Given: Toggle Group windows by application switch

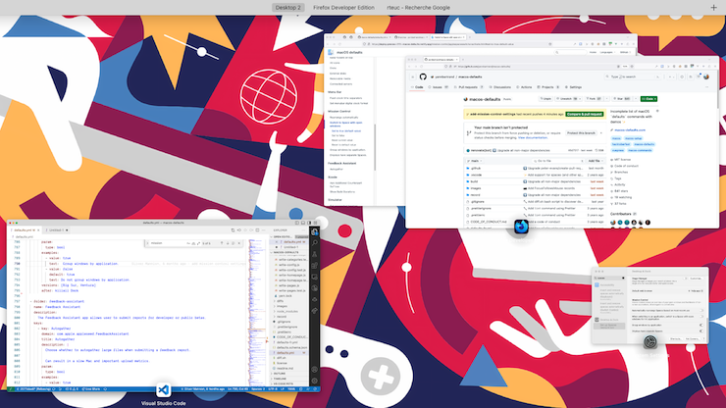Looking at the screenshot, I should coord(701,325).
